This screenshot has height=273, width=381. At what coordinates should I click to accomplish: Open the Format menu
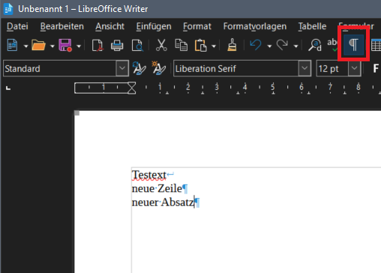[197, 26]
